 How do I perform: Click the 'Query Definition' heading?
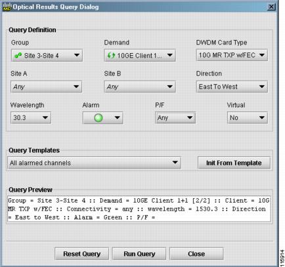(32, 30)
